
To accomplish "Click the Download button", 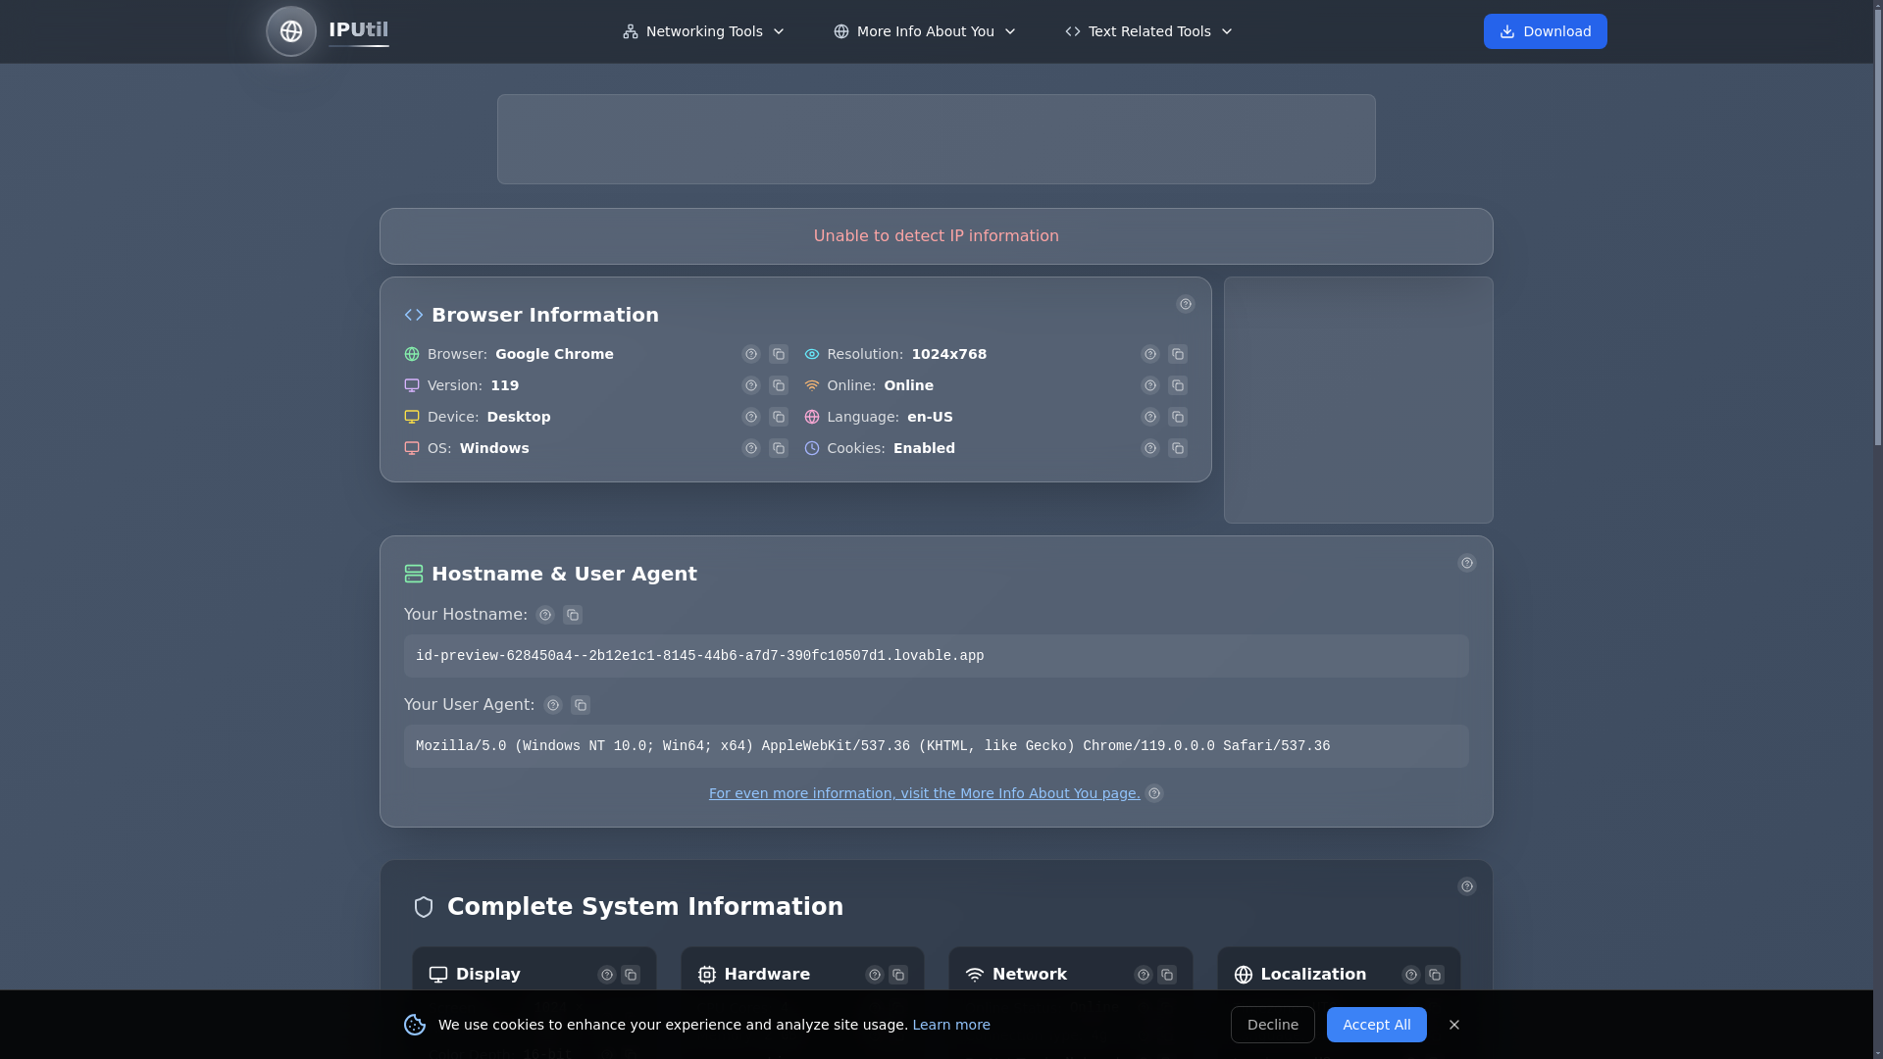I will click(x=1545, y=30).
